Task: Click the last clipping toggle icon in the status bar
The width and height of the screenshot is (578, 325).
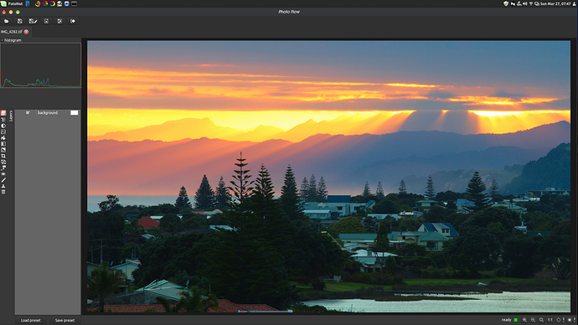Action: 571,320
